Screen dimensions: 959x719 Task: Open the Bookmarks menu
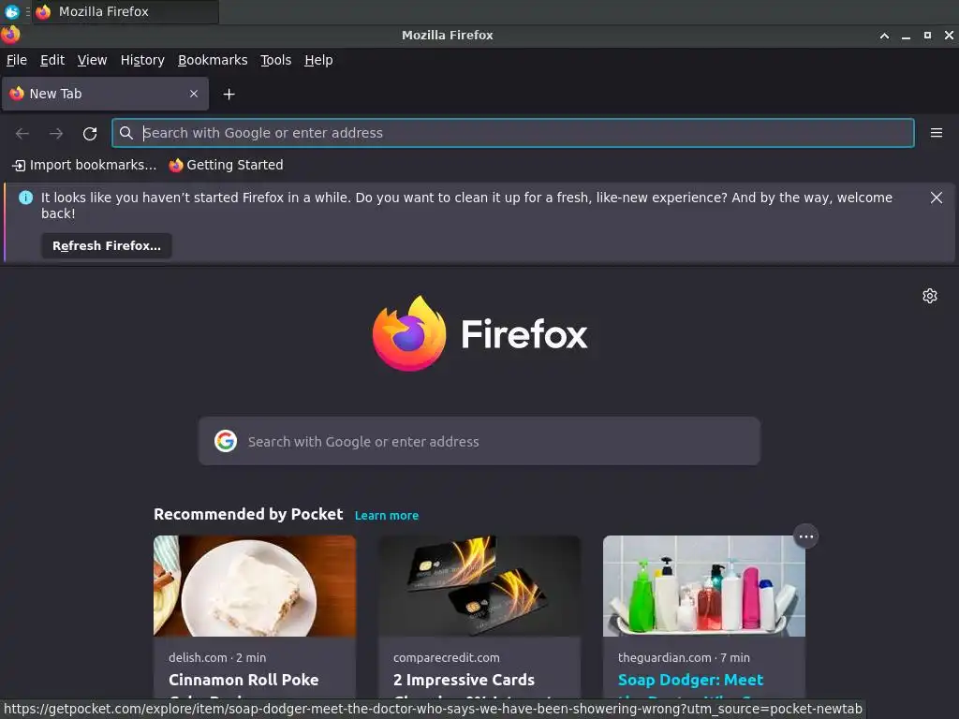213,60
